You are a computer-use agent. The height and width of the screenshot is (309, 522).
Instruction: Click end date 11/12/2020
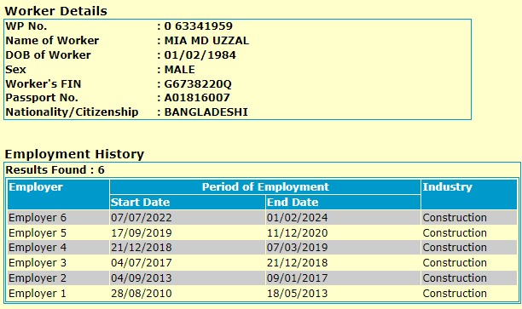tap(297, 233)
